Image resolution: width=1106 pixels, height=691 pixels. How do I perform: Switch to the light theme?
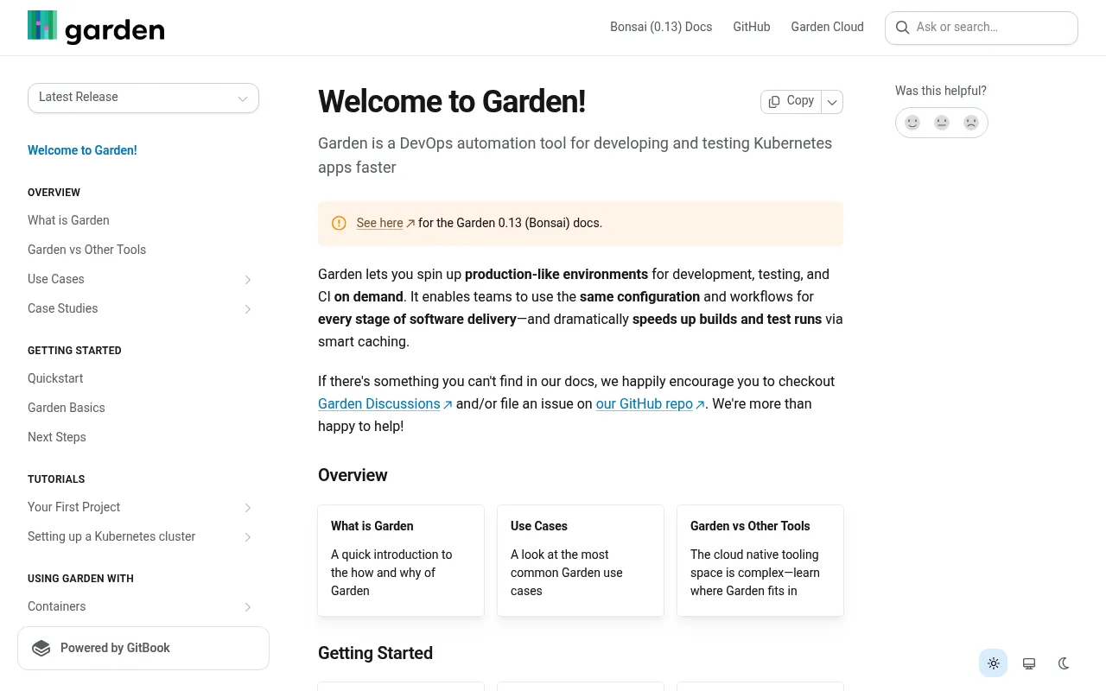pos(994,663)
